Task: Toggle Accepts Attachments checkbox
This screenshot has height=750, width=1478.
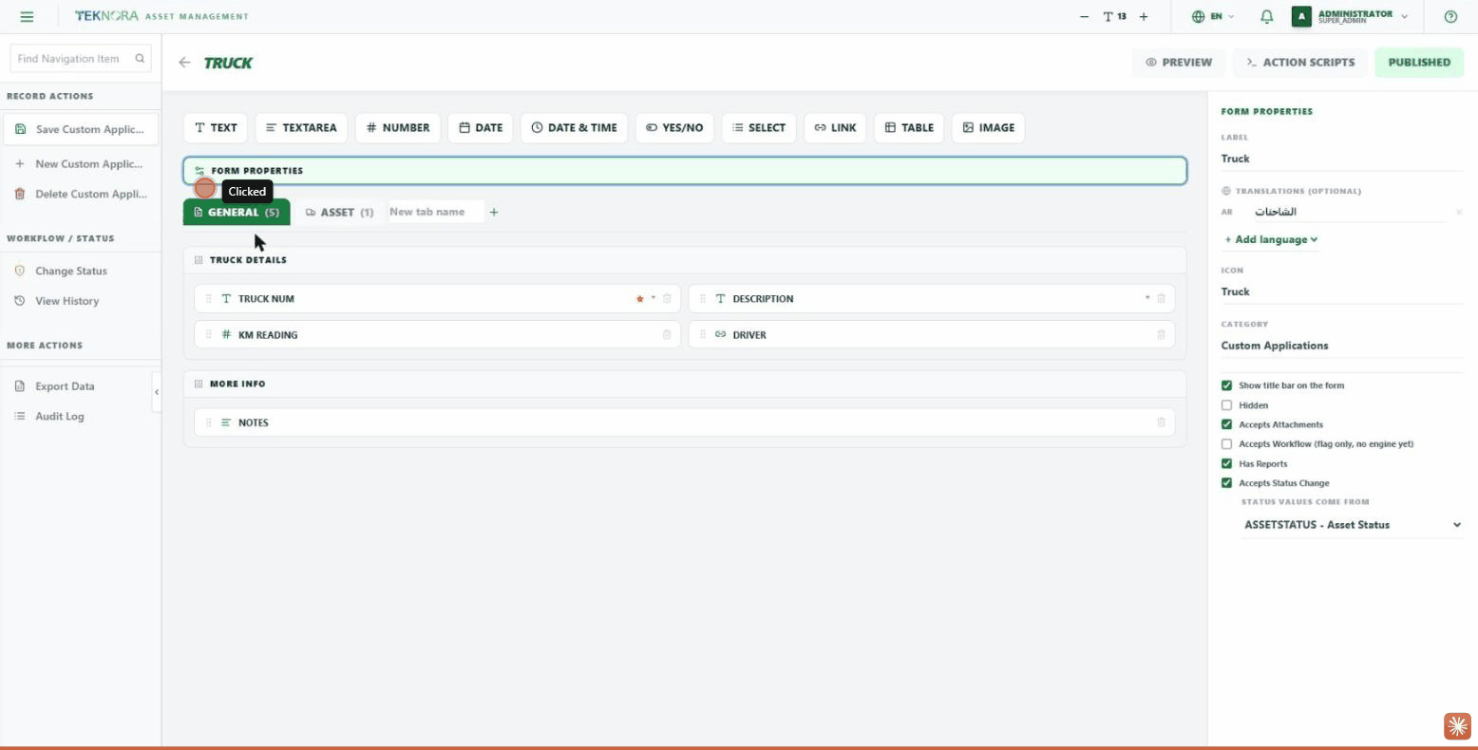Action: pos(1226,424)
